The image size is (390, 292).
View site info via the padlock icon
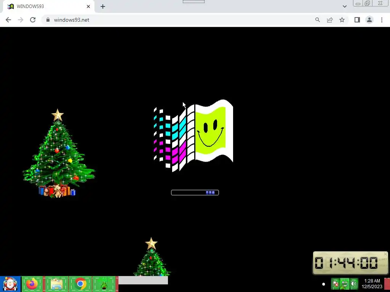(48, 20)
